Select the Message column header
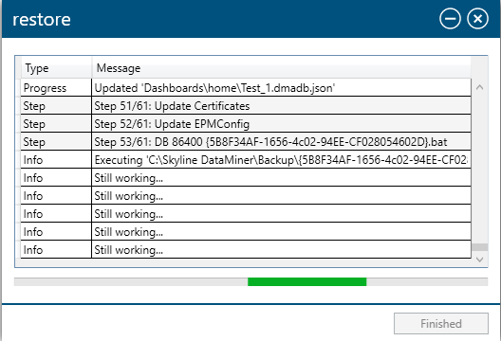Viewport: 501px width, 341px height. 281,68
